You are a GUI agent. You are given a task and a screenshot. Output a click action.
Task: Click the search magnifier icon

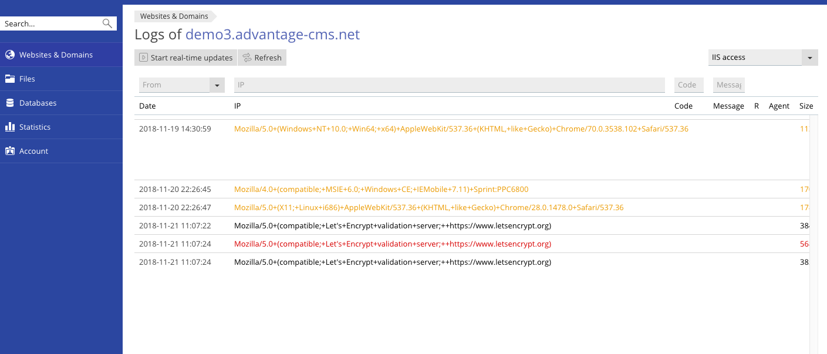tap(107, 23)
